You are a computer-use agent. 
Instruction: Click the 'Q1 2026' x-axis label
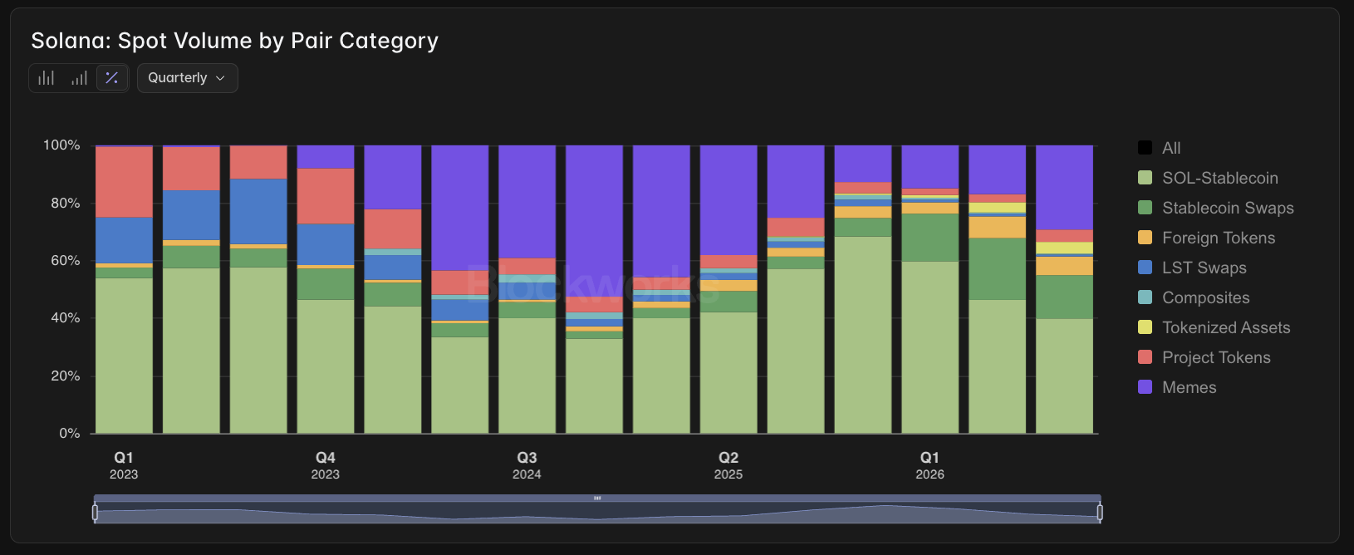pyautogui.click(x=930, y=465)
